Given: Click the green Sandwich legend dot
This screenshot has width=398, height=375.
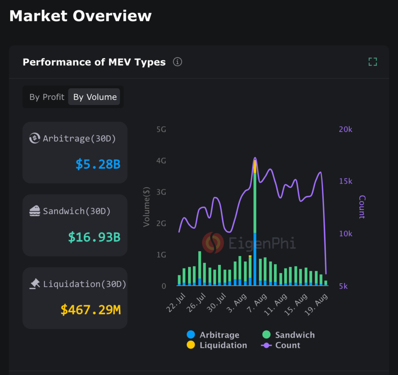Looking at the screenshot, I should click(266, 335).
